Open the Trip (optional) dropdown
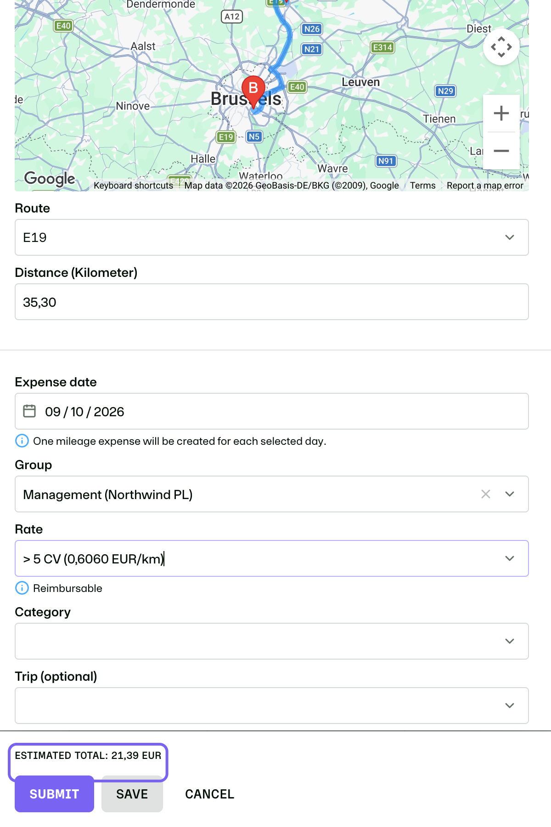 coord(272,706)
